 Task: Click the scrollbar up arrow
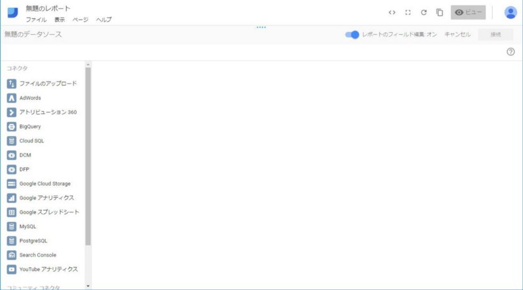pyautogui.click(x=88, y=64)
